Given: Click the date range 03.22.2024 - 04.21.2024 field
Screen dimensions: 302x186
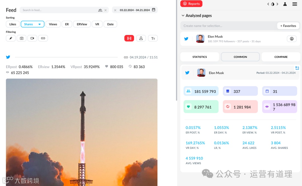Looking at the screenshot, I should pos(135,10).
